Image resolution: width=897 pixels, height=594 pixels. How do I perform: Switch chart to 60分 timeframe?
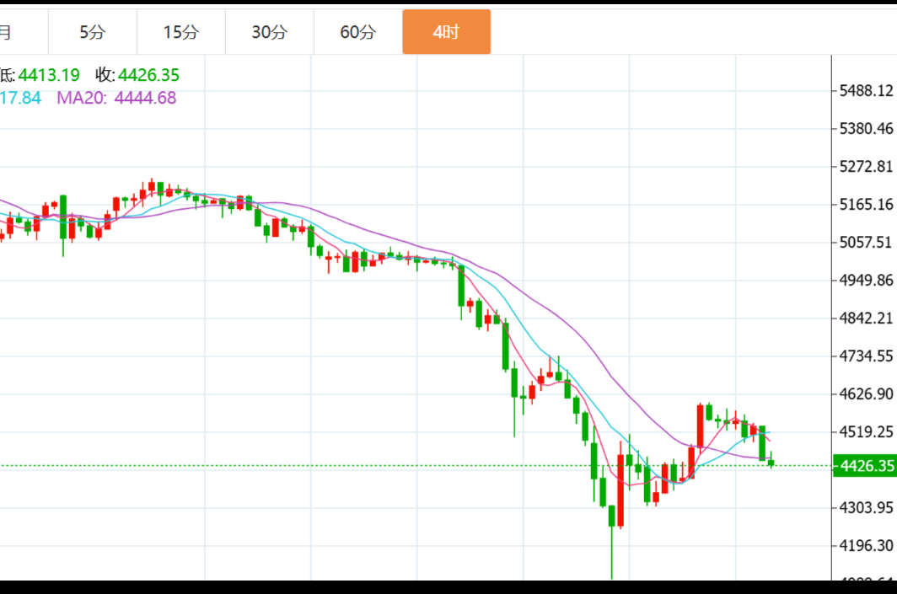coord(358,32)
